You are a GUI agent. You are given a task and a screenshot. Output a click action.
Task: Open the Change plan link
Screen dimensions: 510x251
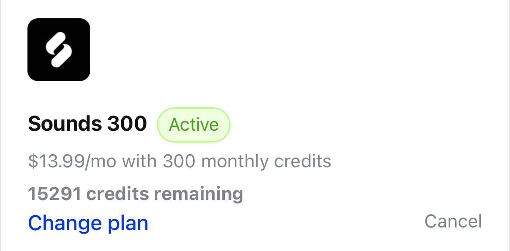[88, 223]
